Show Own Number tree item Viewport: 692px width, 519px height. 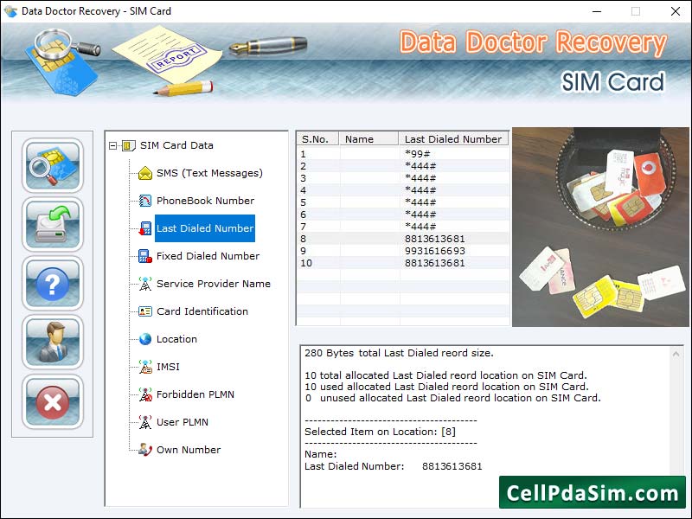pos(189,450)
